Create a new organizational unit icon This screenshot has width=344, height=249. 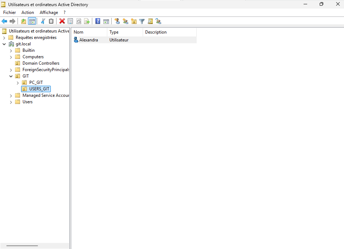click(x=134, y=21)
